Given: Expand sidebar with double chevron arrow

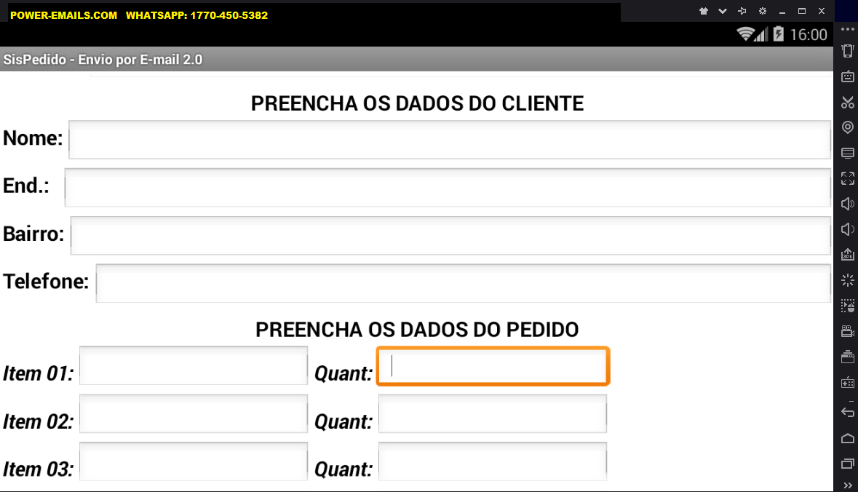Looking at the screenshot, I should (848, 485).
